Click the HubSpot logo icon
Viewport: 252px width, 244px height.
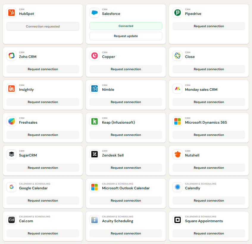(x=12, y=13)
